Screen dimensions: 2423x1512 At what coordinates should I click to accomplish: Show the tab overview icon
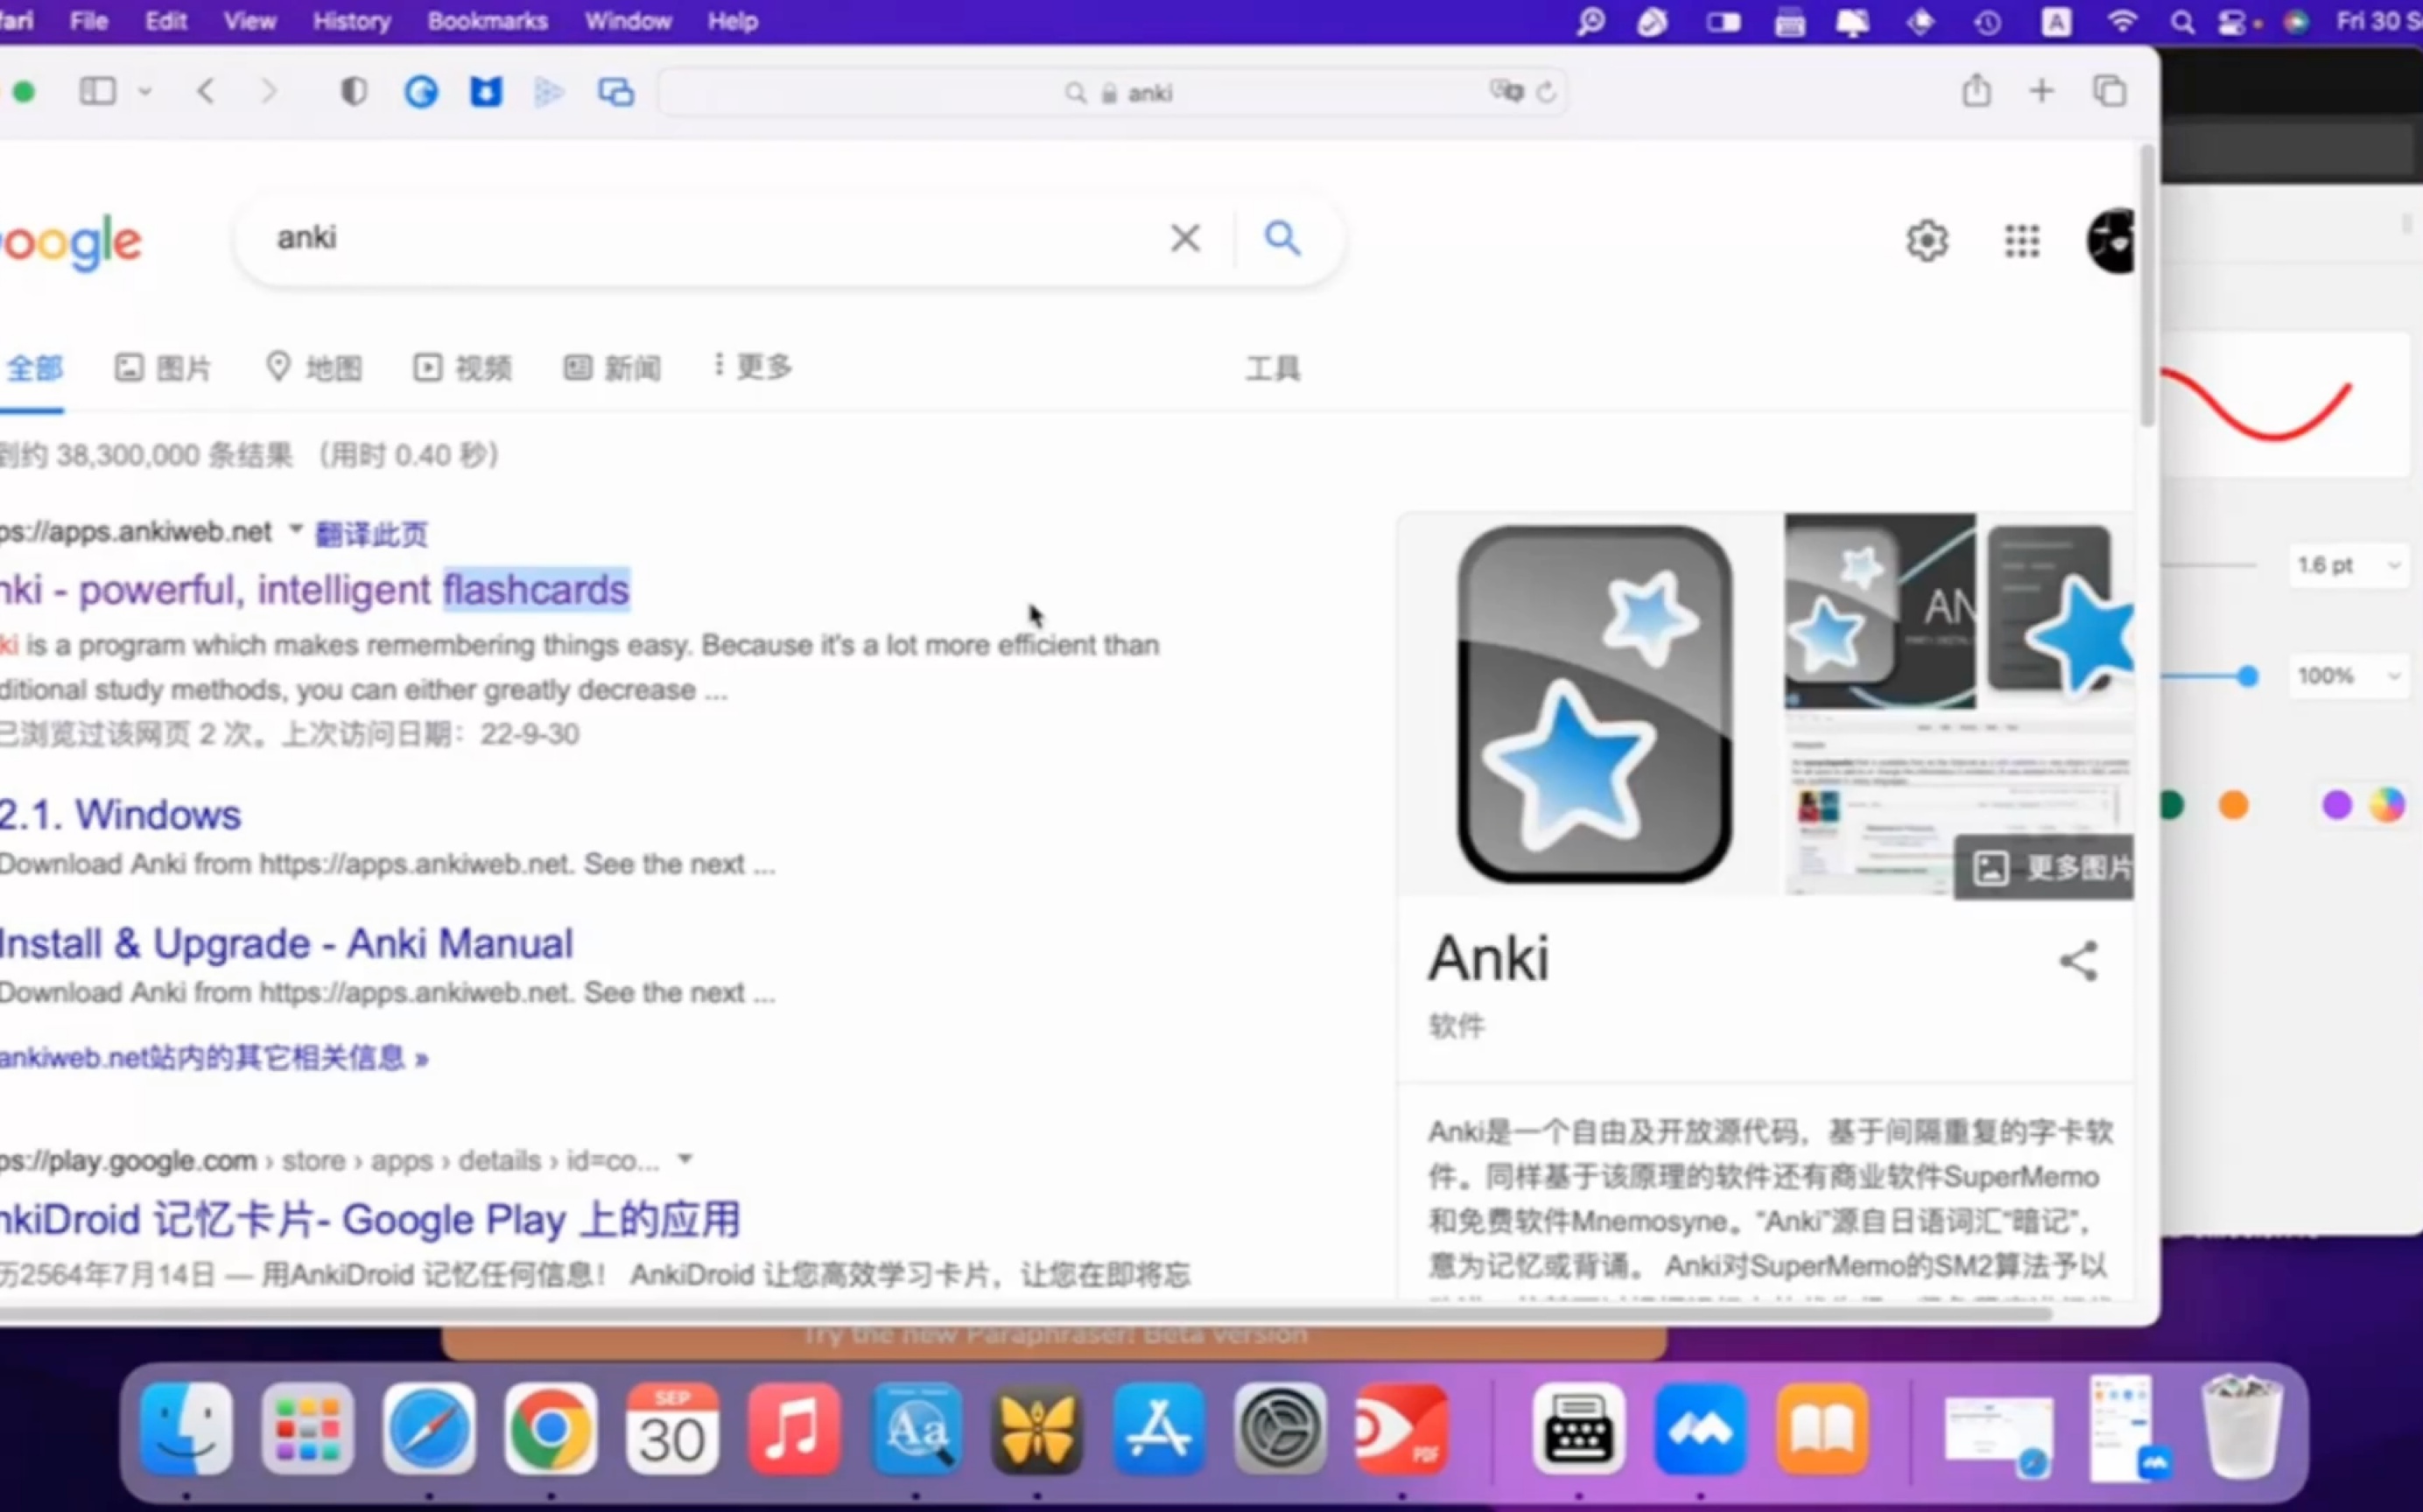(x=2109, y=91)
